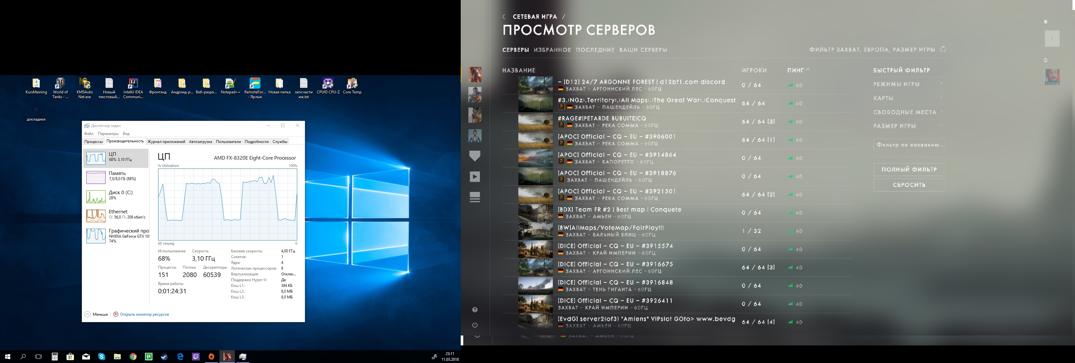Open the game's help question-mark icon
The width and height of the screenshot is (1075, 363).
(x=474, y=310)
